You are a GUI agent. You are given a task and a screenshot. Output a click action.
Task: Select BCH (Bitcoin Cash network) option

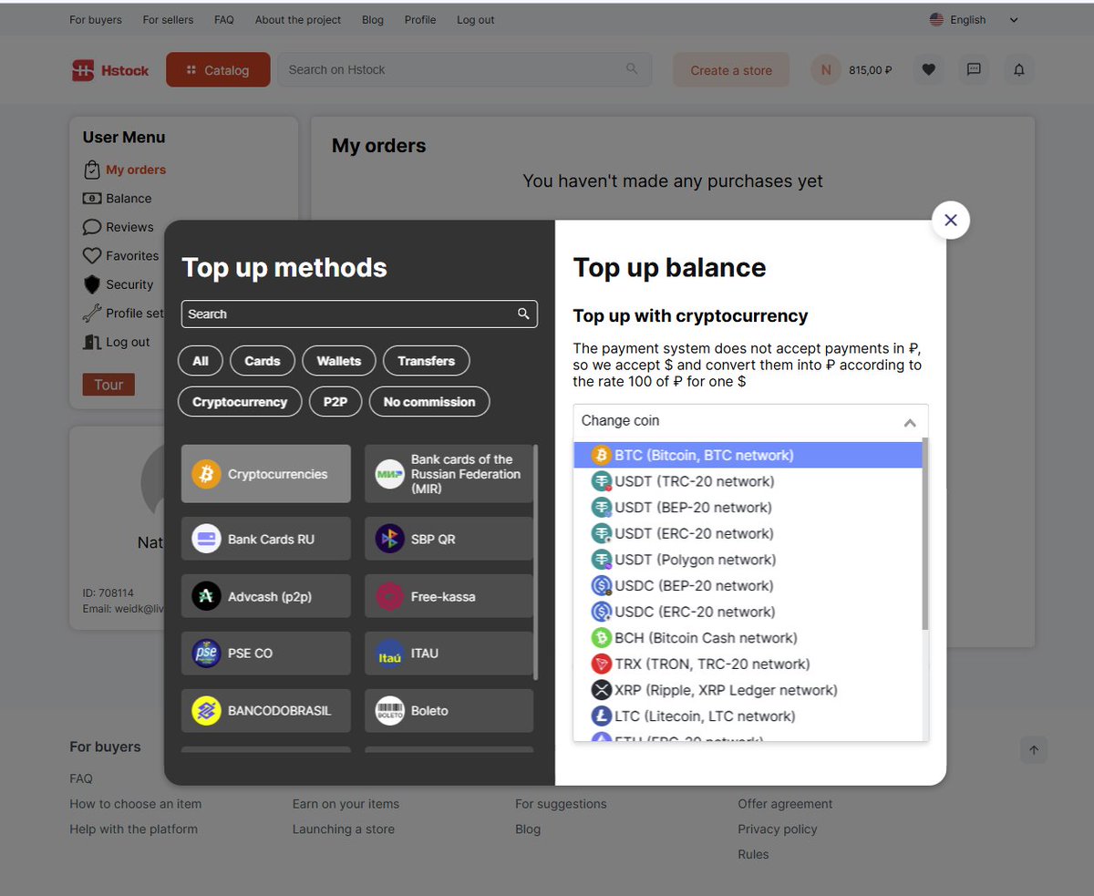[748, 638]
